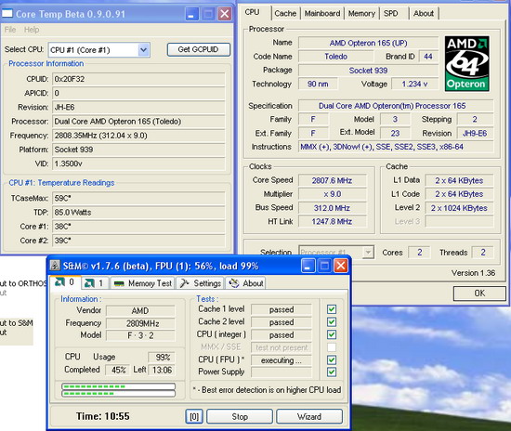
Task: Toggle the Cache 2 level test checkbox
Action: pos(332,322)
